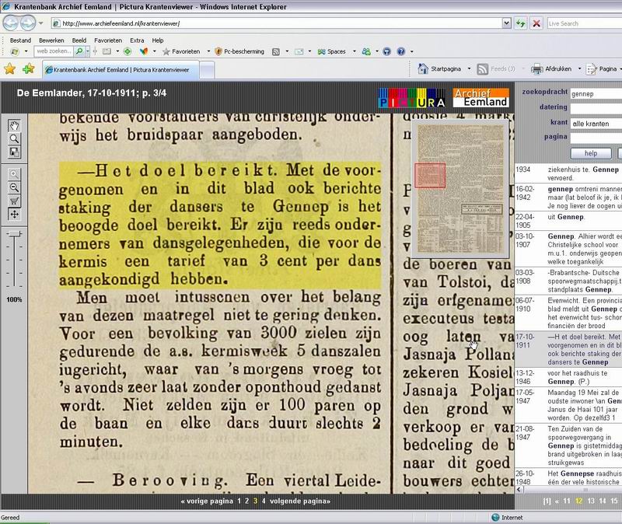Viewport: 622px width, 524px height.
Task: Go back with the browser Back arrow
Action: (x=11, y=23)
